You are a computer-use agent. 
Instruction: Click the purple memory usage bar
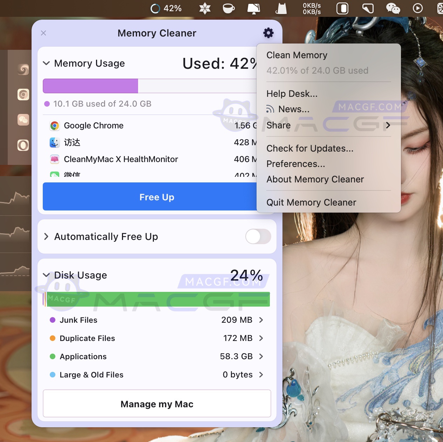coord(90,86)
